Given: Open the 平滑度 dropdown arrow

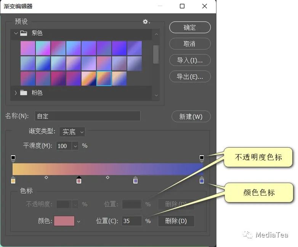Looking at the screenshot, I should click(x=75, y=146).
